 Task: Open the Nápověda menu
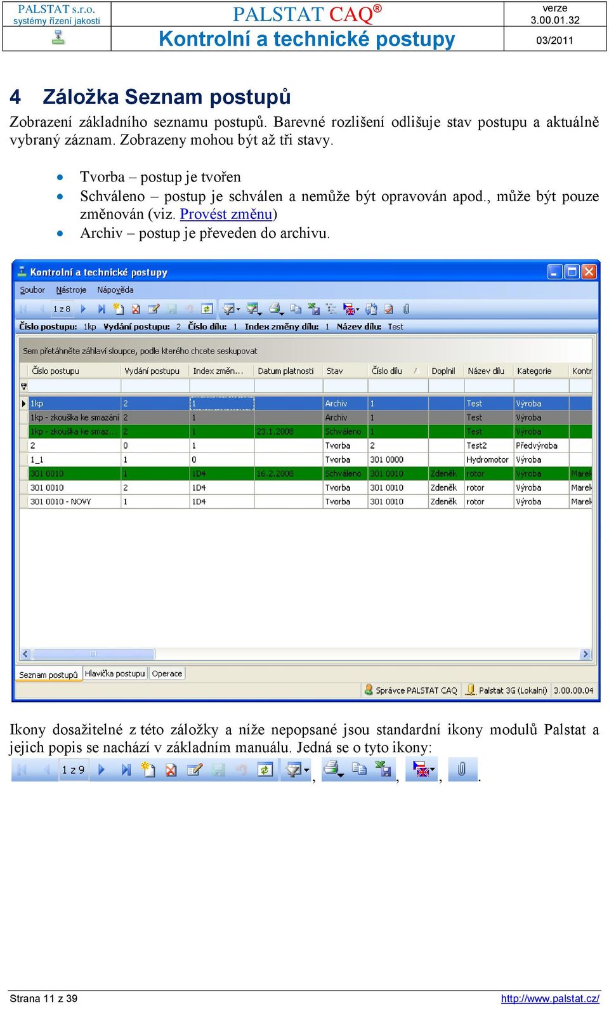[x=115, y=290]
